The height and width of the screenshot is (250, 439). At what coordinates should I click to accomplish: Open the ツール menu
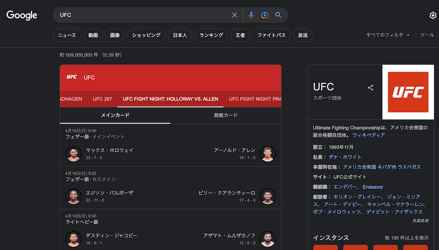pos(427,35)
